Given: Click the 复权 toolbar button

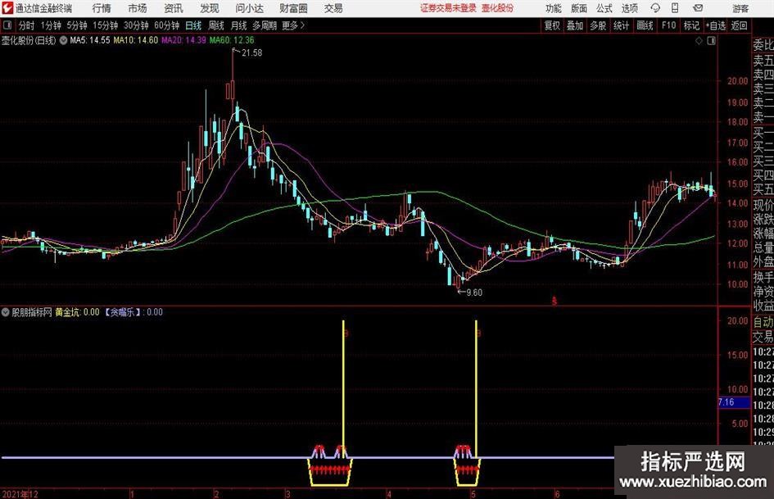Looking at the screenshot, I should tap(552, 25).
